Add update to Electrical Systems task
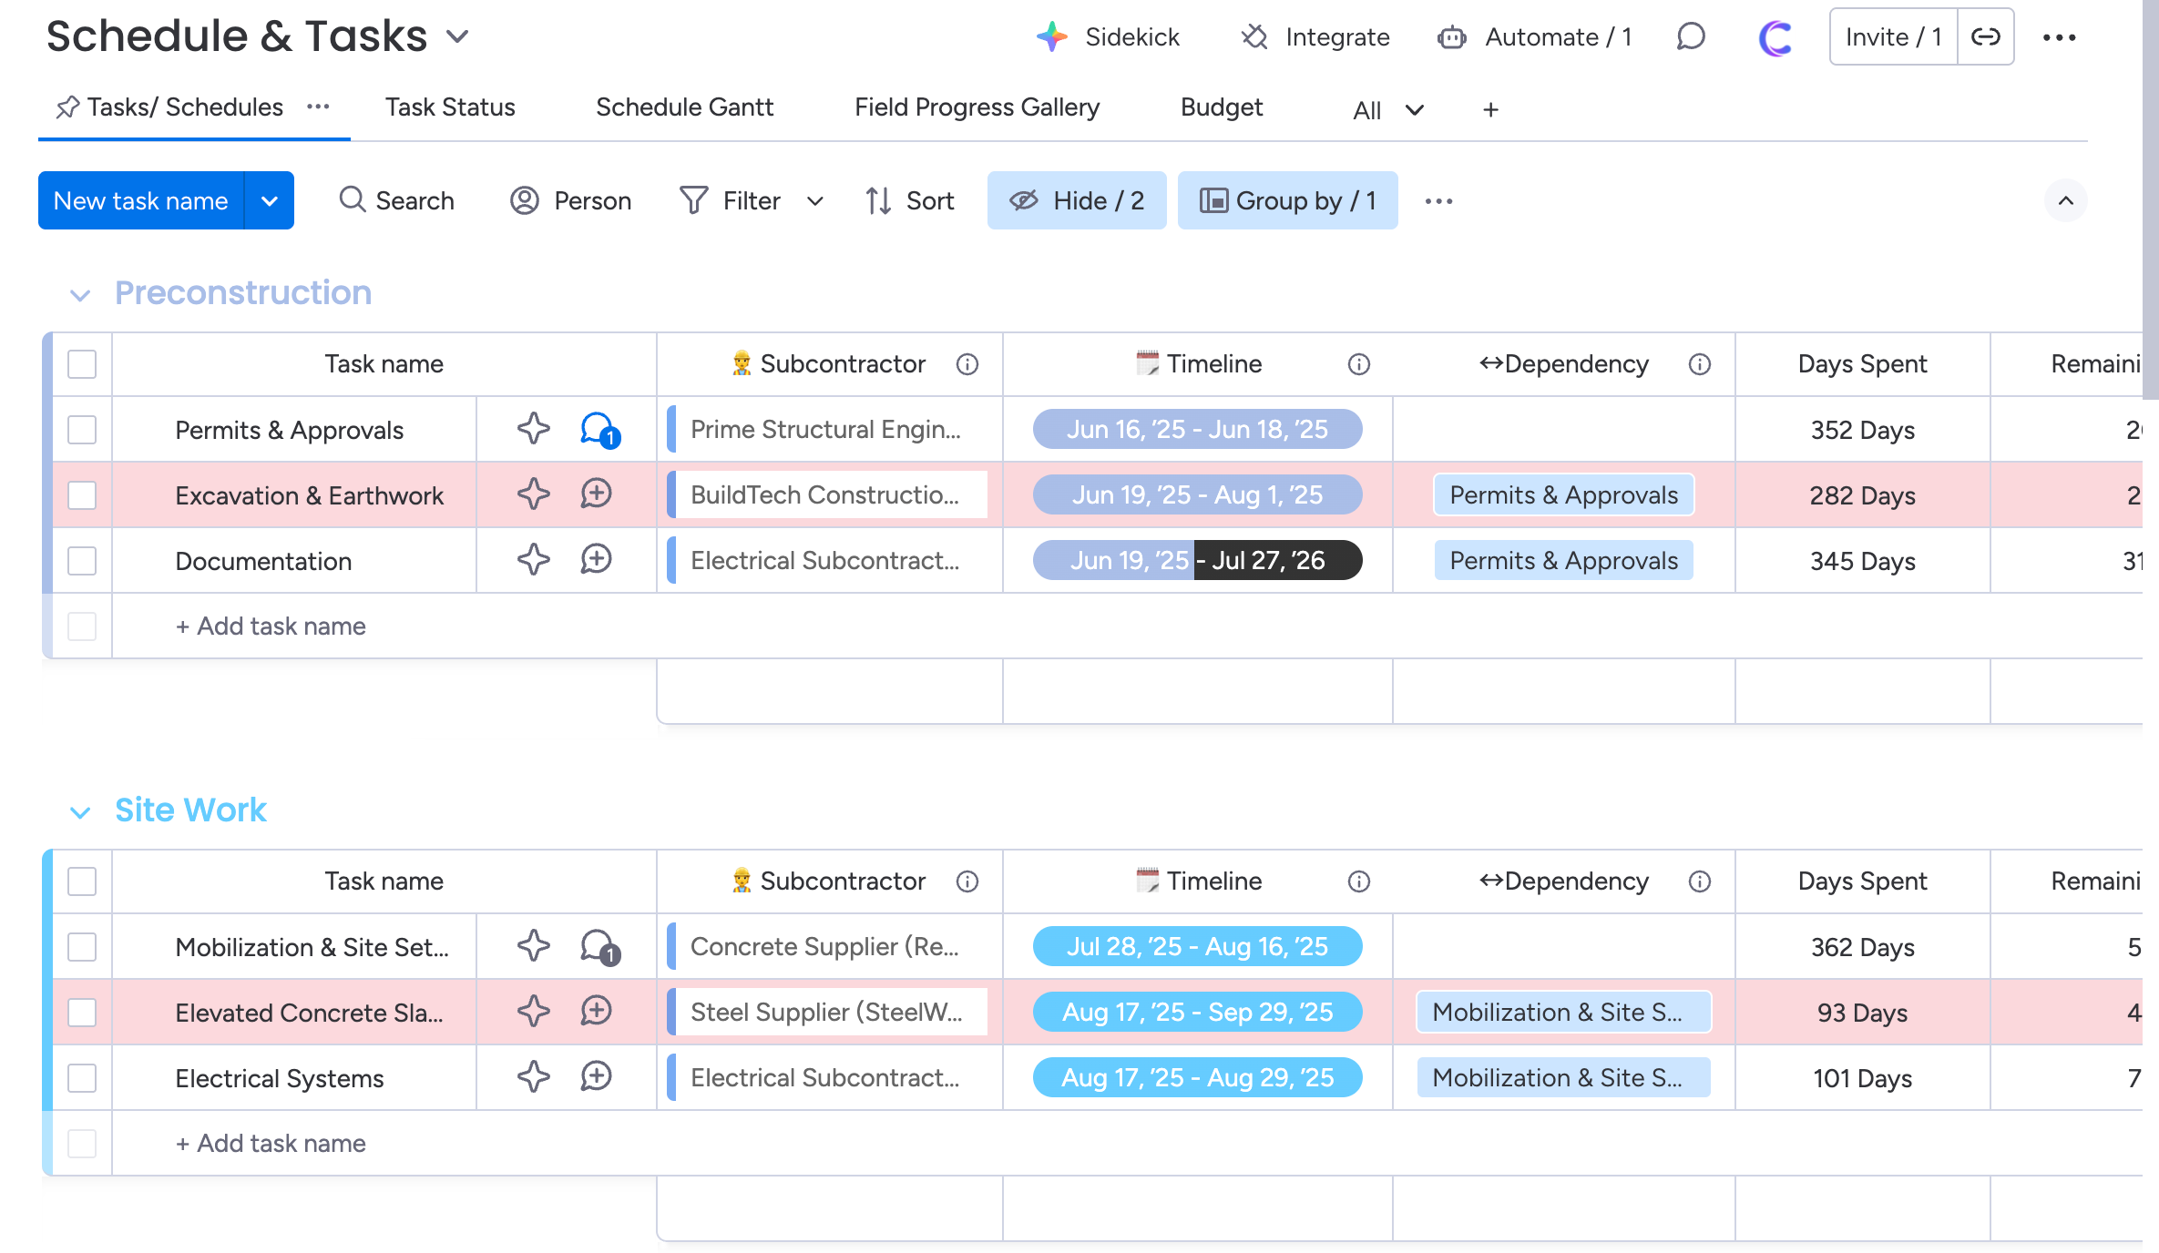2159x1253 pixels. pyautogui.click(x=597, y=1077)
